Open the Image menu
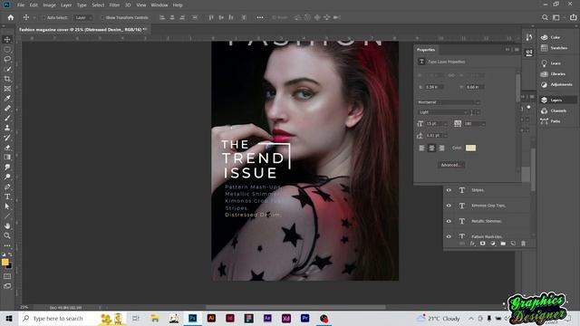 pos(49,5)
